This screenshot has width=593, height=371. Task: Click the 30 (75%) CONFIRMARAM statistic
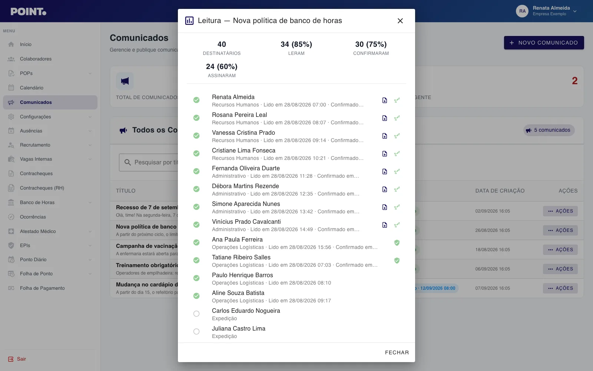371,48
